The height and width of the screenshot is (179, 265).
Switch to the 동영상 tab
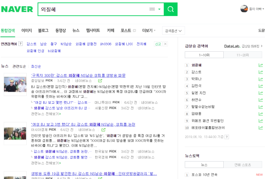point(61,31)
